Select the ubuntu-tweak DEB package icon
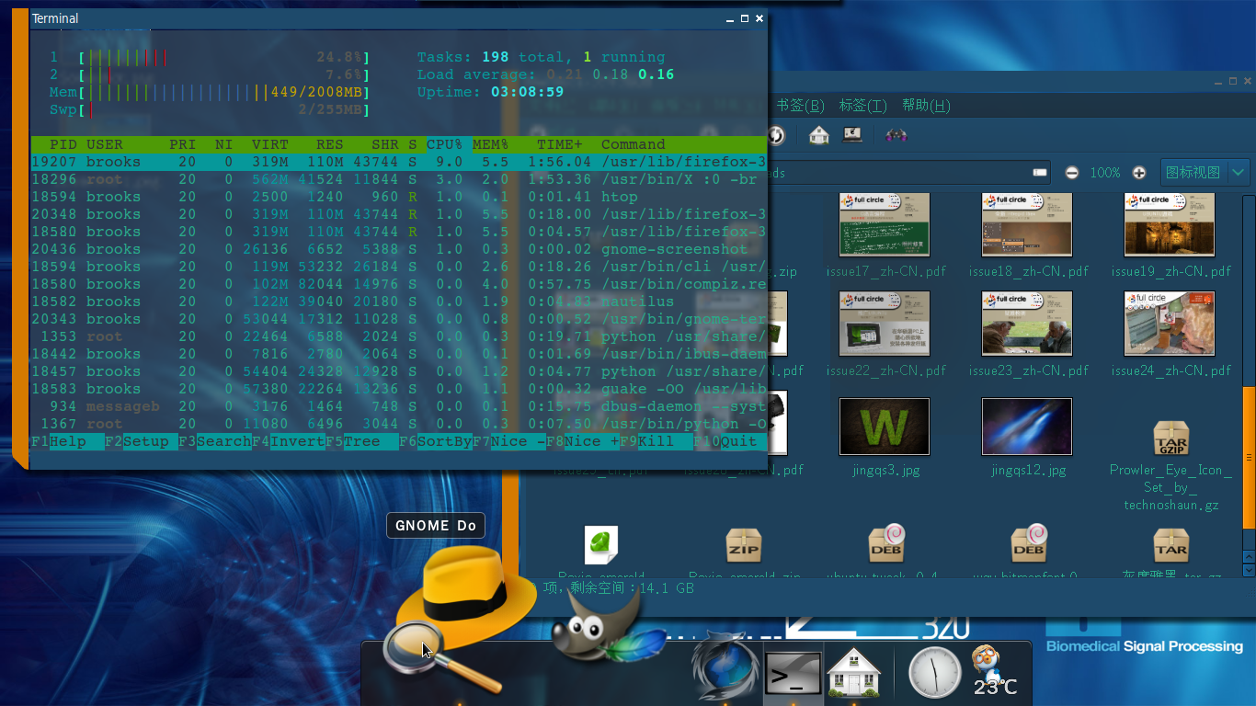This screenshot has height=706, width=1256. pyautogui.click(x=885, y=544)
